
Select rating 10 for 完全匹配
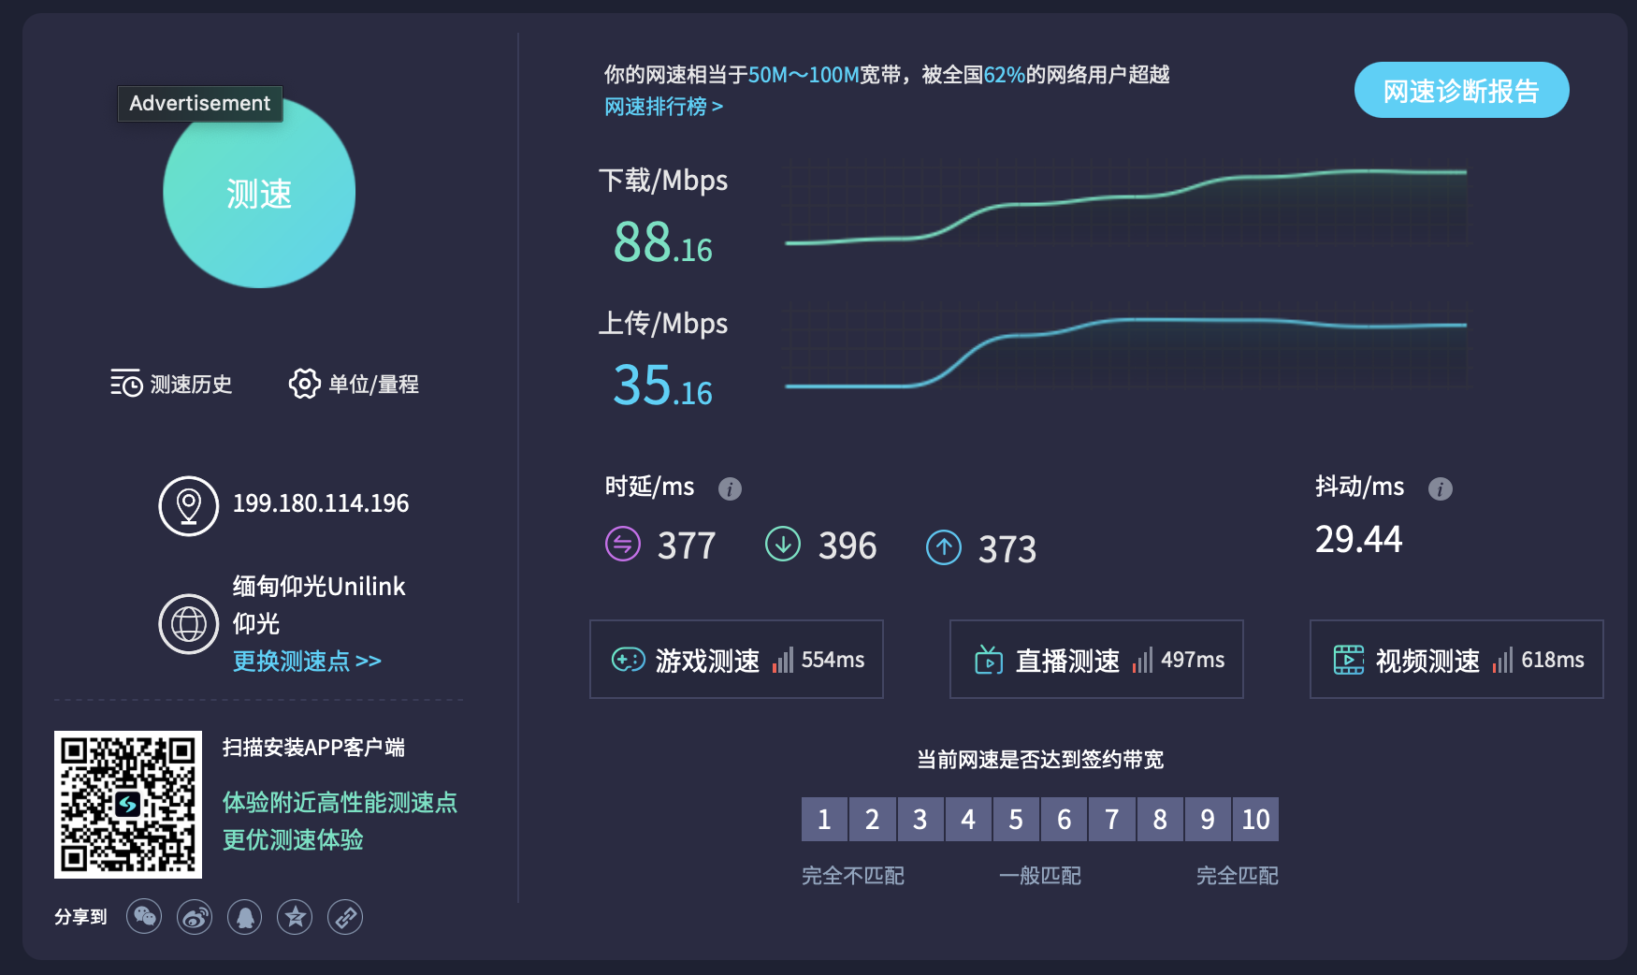coord(1255,819)
